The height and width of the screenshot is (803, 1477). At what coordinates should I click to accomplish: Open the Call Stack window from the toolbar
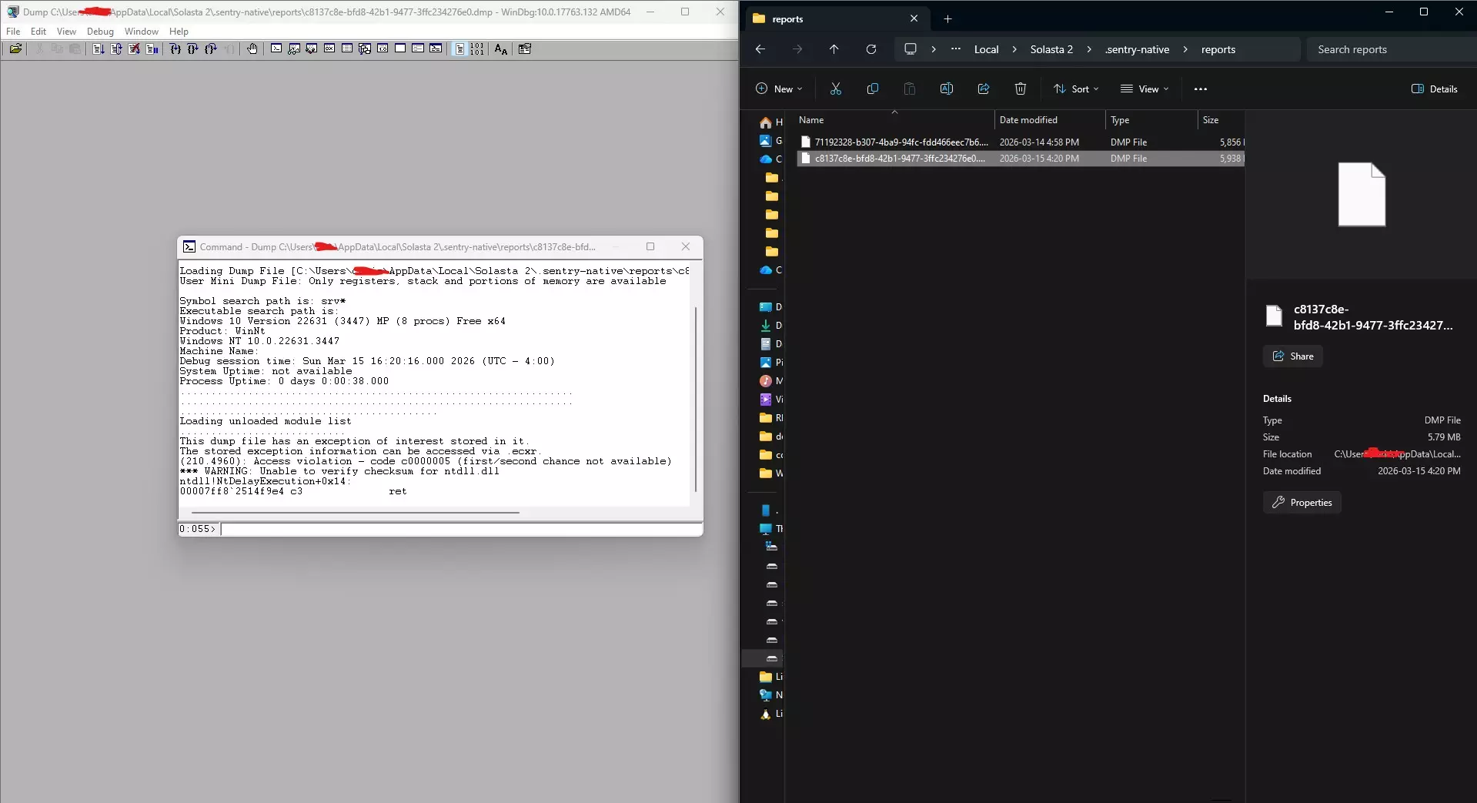[365, 49]
